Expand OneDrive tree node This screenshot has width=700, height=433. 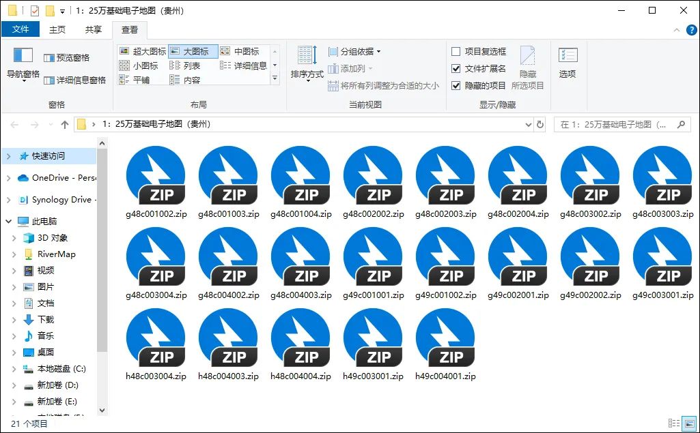point(8,178)
